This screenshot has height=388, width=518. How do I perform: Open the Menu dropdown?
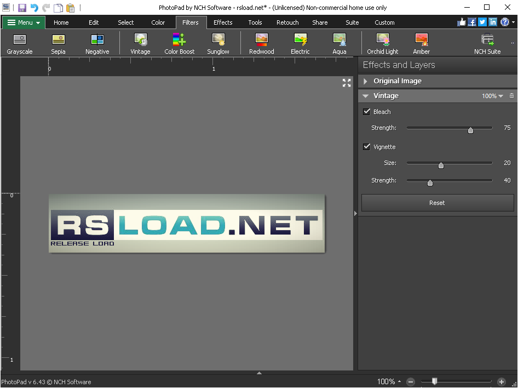pyautogui.click(x=23, y=22)
